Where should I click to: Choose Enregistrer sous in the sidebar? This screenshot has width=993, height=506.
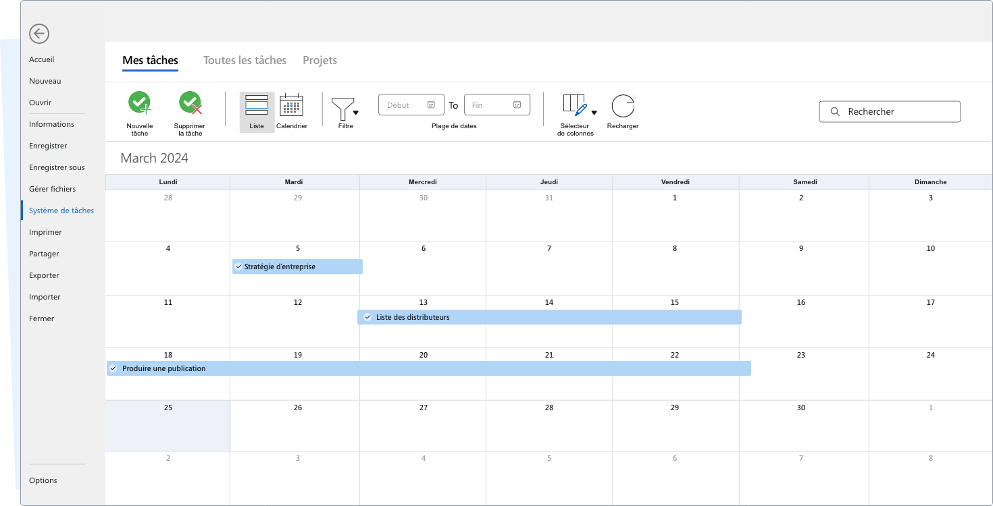57,167
